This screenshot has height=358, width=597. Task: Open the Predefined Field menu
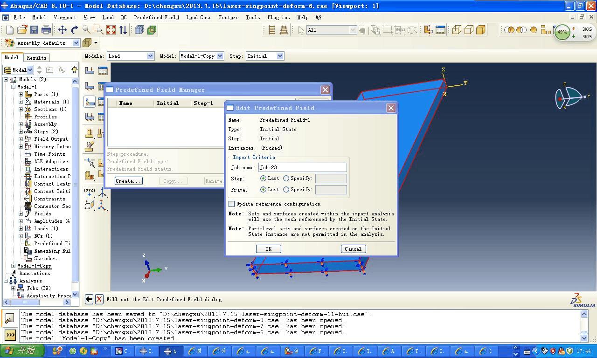(x=156, y=18)
